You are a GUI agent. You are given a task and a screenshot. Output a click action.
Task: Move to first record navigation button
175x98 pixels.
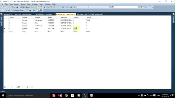5,87
